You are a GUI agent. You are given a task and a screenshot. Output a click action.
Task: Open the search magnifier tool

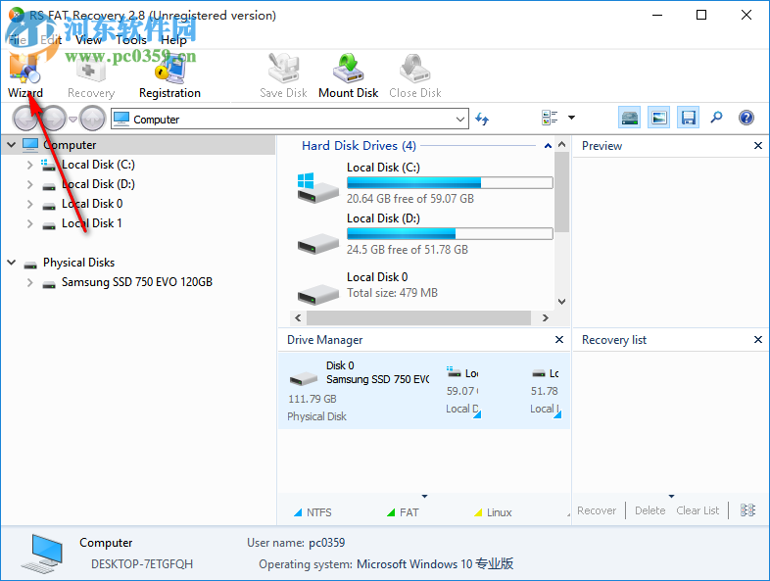click(716, 118)
